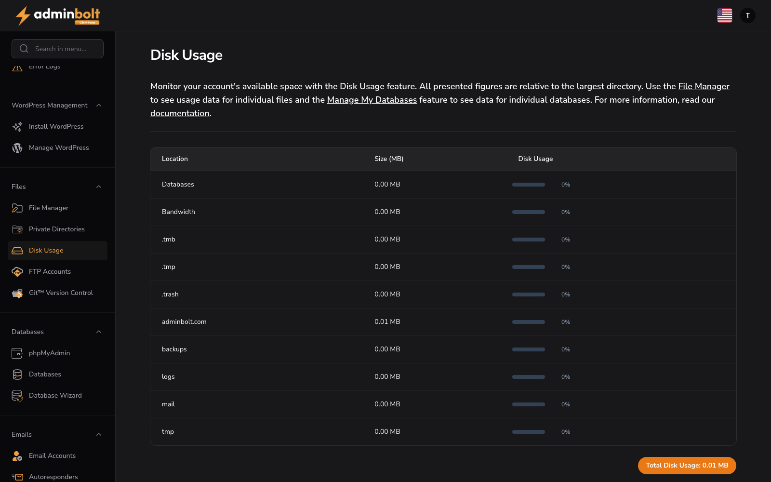Screen dimensions: 771x482
Task: Select the backups location row
Action: 443,349
